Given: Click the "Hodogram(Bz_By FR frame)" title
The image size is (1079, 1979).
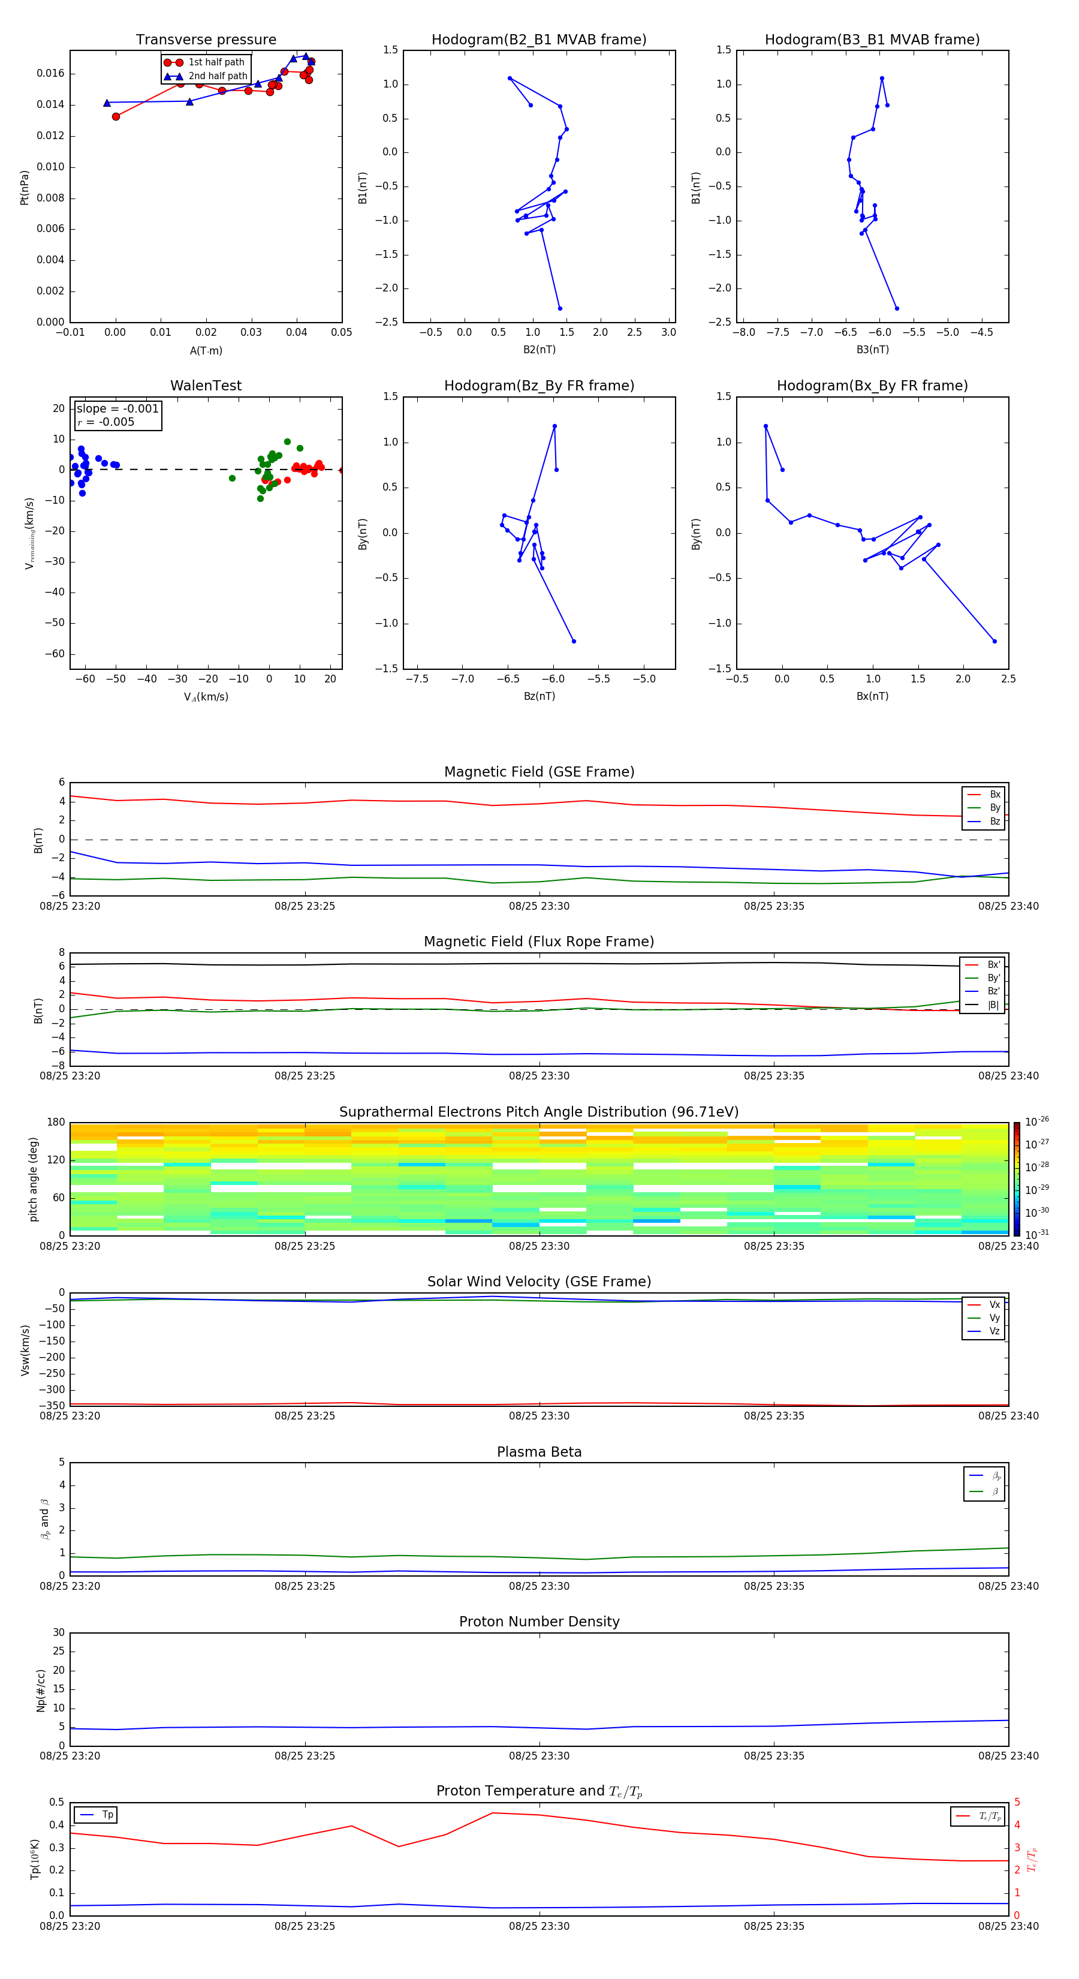Looking at the screenshot, I should tap(539, 386).
